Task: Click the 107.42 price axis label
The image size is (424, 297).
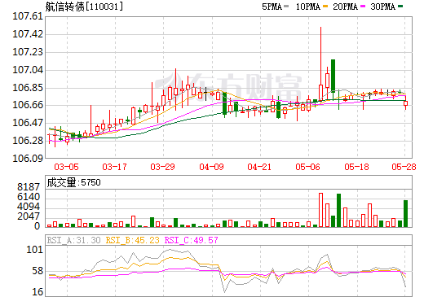Action: click(x=28, y=34)
